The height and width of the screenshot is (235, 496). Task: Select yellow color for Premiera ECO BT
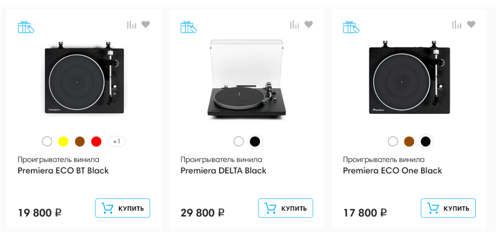[x=63, y=141]
